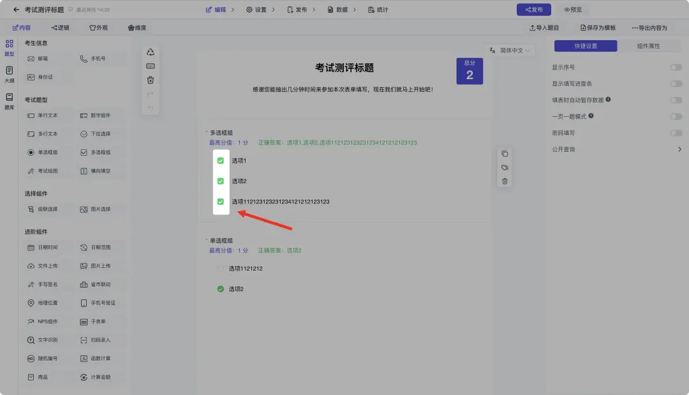Switch to the 维度 tab
Screen dimensions: 689x395
(x=137, y=27)
